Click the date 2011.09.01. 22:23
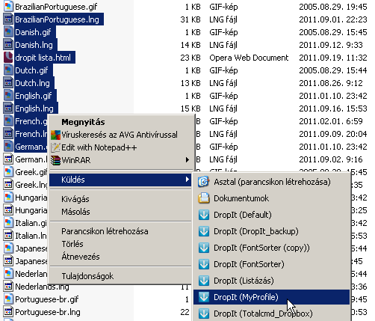Image resolution: width=375 pixels, height=321 pixels. click(x=333, y=19)
